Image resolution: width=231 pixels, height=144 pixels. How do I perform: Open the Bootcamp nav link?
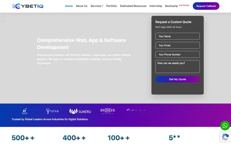(x=171, y=6)
